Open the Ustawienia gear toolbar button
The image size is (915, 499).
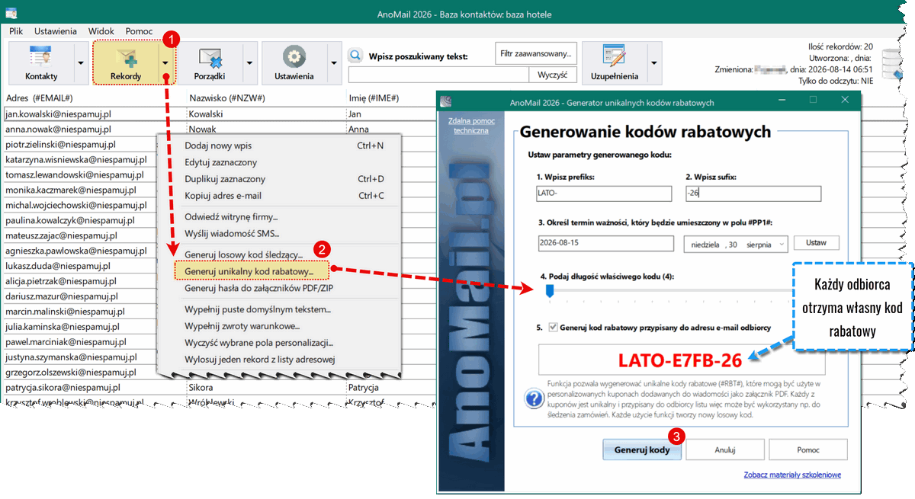(294, 63)
